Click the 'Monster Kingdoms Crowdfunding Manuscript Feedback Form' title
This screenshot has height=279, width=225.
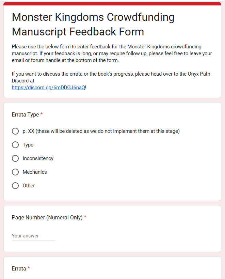[x=93, y=24]
